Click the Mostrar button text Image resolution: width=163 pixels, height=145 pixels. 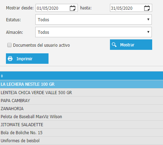127,45
